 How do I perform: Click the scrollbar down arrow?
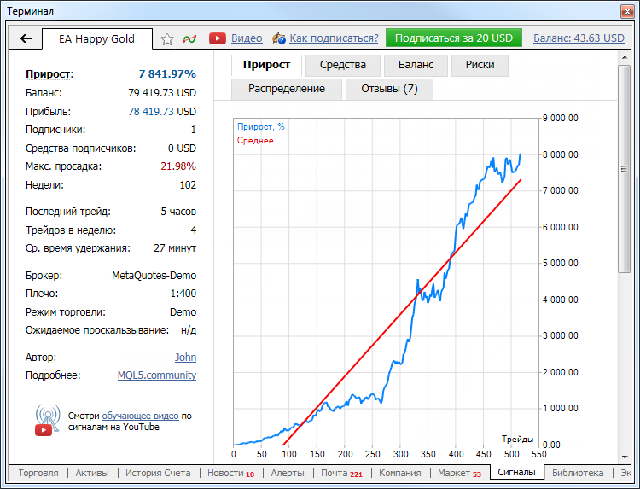click(x=625, y=457)
